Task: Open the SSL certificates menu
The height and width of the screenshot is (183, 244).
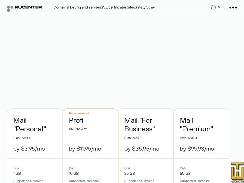Action: point(113,7)
